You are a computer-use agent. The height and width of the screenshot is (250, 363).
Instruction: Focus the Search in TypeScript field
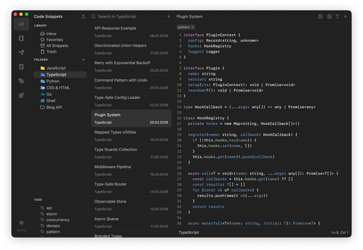pos(131,16)
